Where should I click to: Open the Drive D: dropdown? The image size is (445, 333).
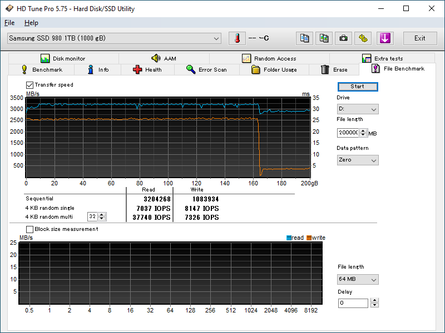(x=358, y=109)
